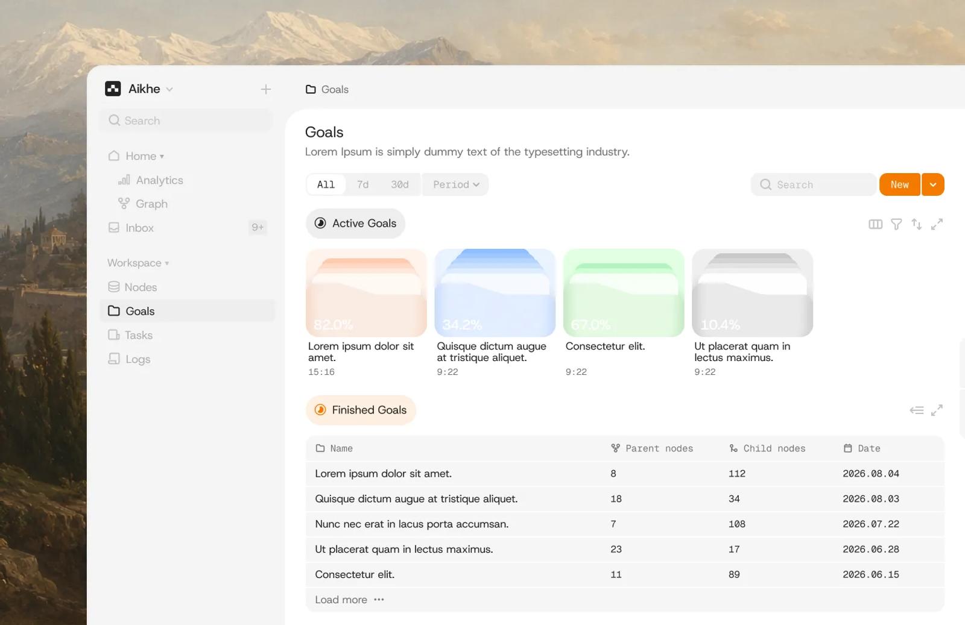This screenshot has height=625, width=965.
Task: Expand Active Goals with the arrows icon
Action: [x=937, y=224]
